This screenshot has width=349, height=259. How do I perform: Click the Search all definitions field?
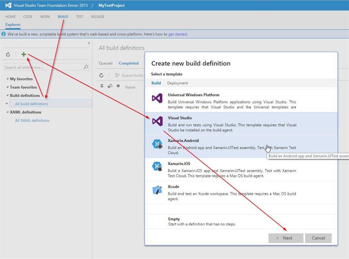click(43, 67)
